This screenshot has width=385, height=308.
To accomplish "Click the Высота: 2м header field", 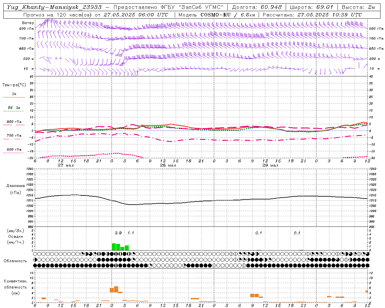I will pyautogui.click(x=358, y=7).
